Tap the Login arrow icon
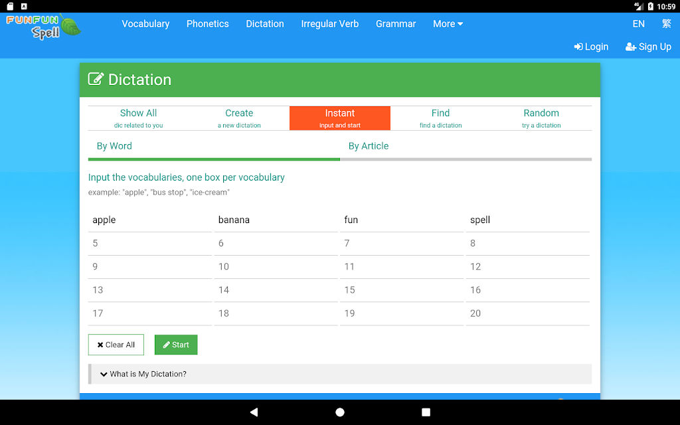Screen dimensions: 680x425 pos(578,47)
